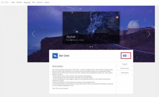Click the Star Chart app icon

tap(55, 56)
